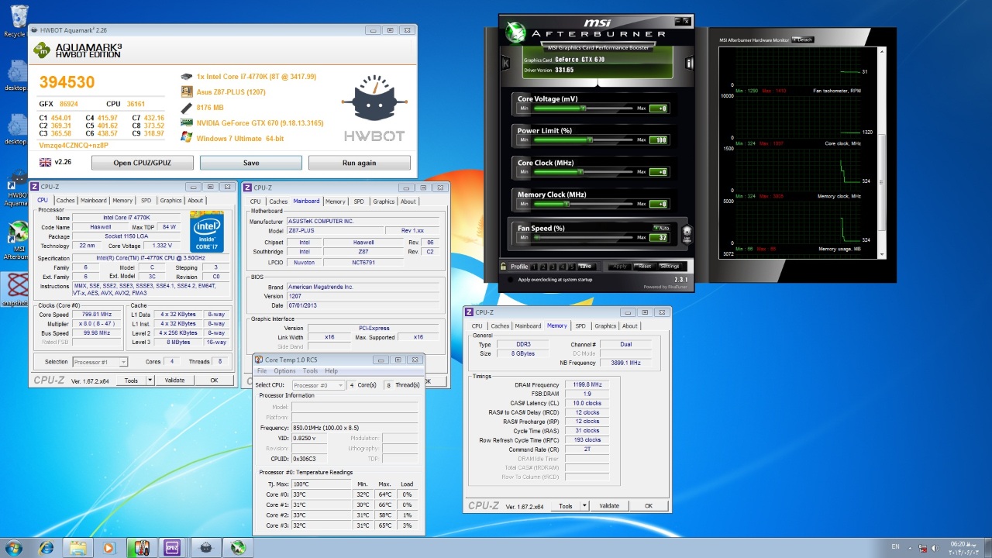This screenshot has width=992, height=558.
Task: Select Afterburner profile slot 3
Action: [553, 267]
